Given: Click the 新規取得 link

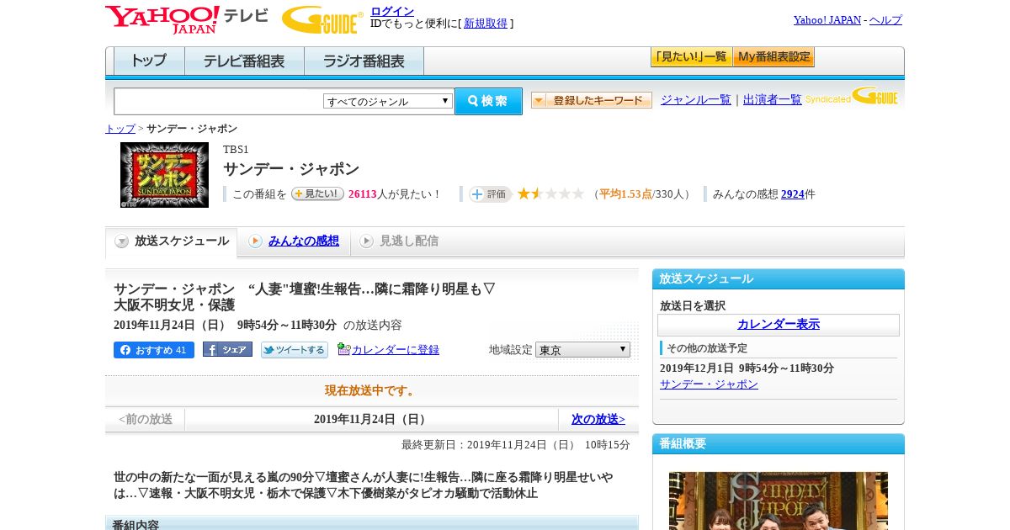Looking at the screenshot, I should point(486,24).
